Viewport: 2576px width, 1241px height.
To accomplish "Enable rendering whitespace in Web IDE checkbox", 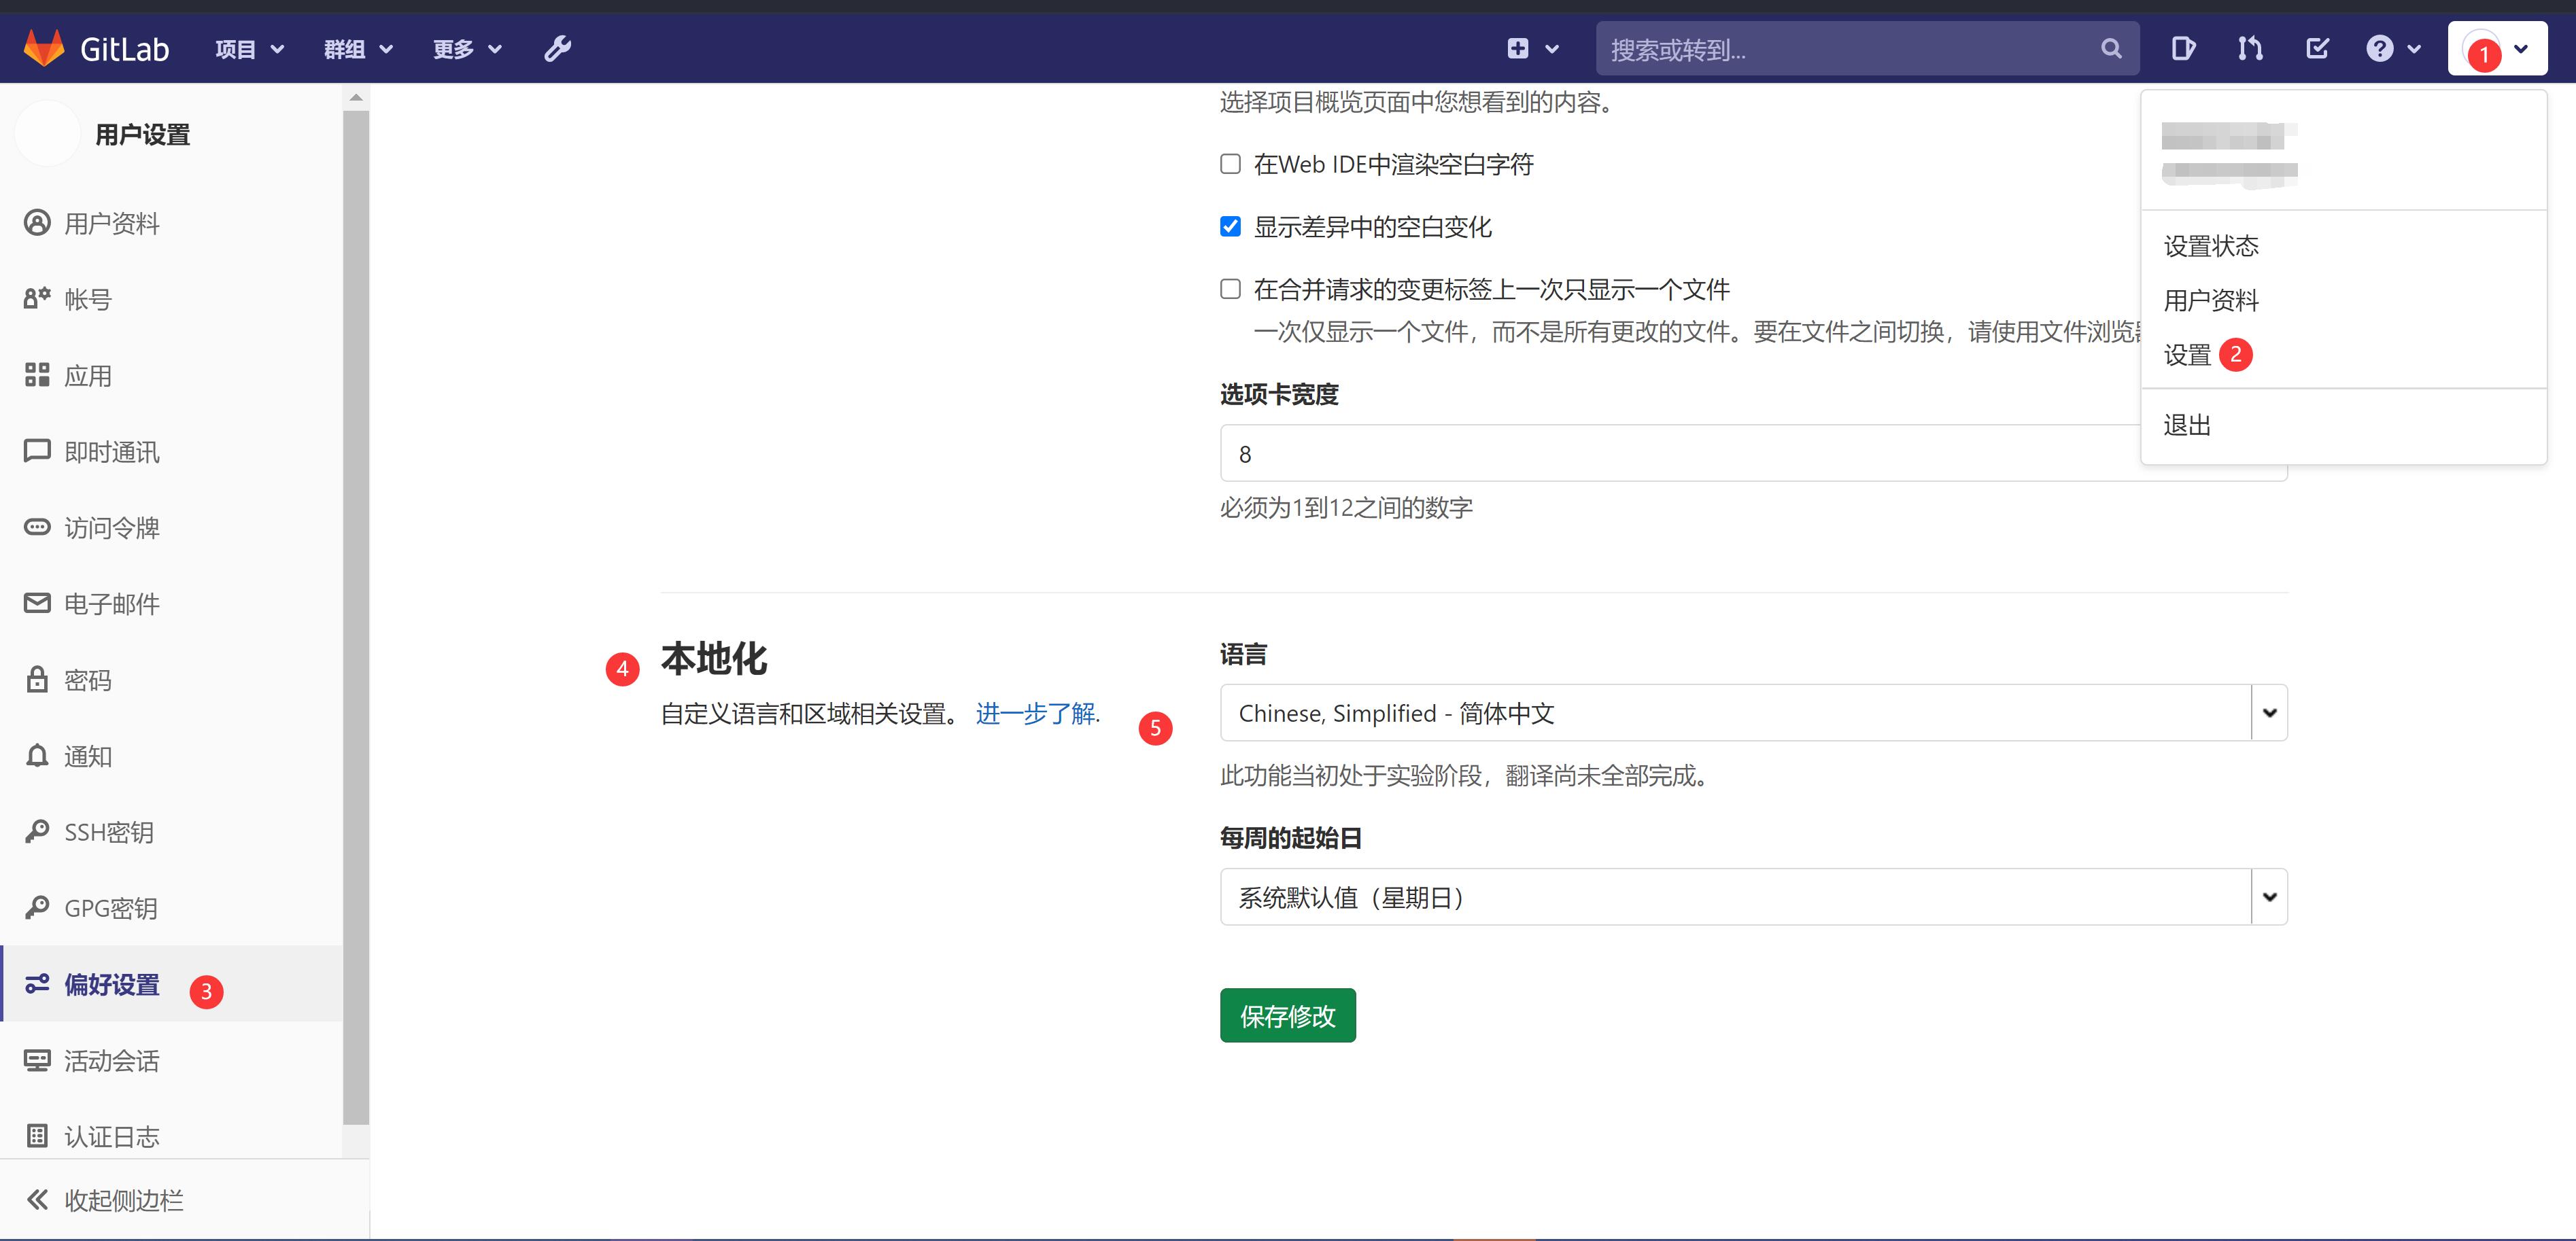I will [1230, 164].
